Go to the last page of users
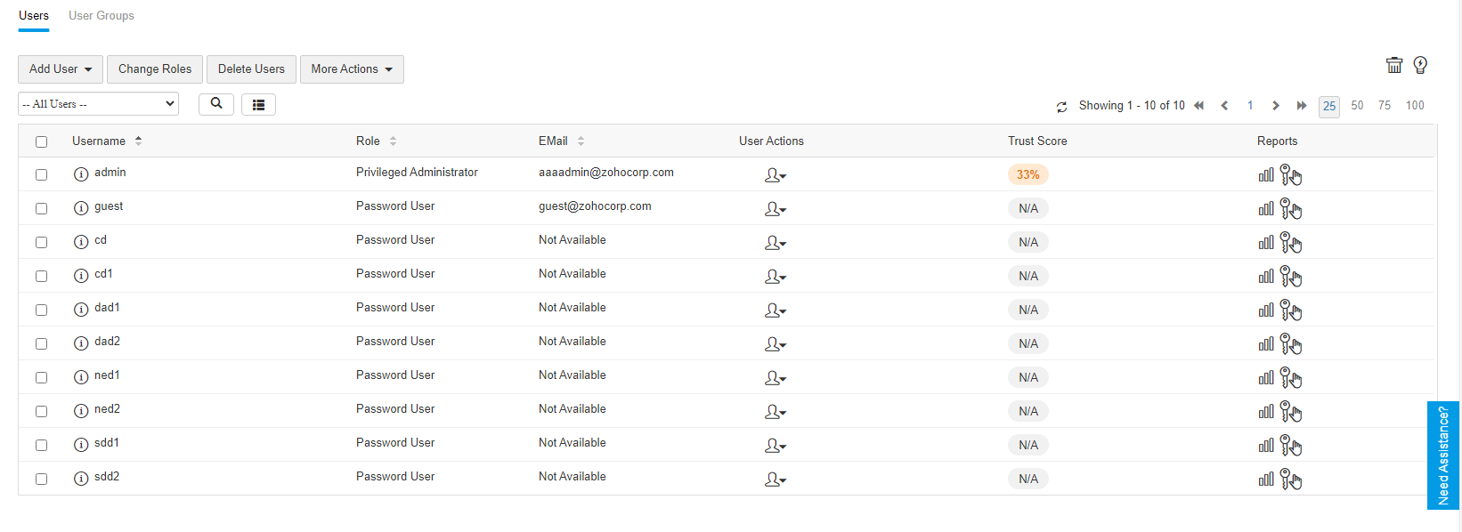The width and height of the screenshot is (1462, 532). point(1302,106)
